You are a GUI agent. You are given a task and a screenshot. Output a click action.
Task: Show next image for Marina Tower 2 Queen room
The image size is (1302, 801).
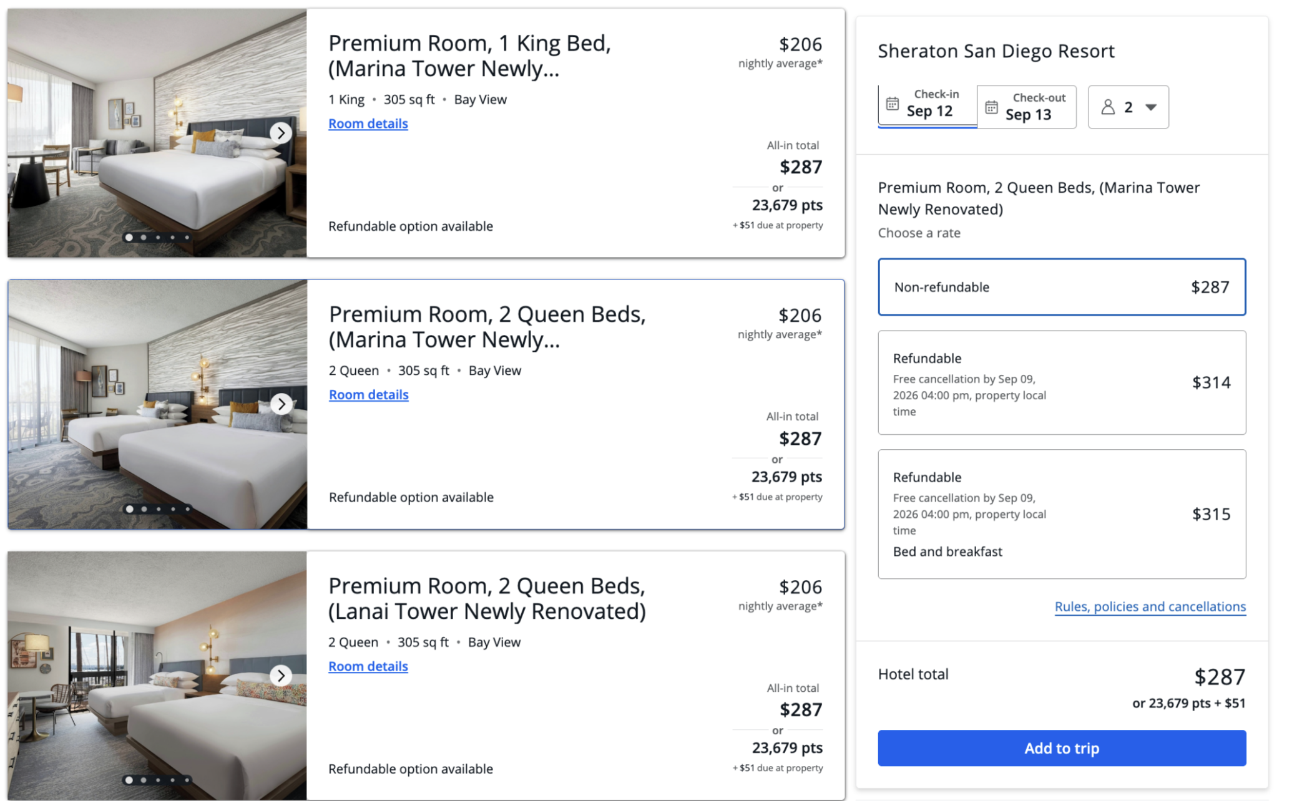[x=281, y=404]
